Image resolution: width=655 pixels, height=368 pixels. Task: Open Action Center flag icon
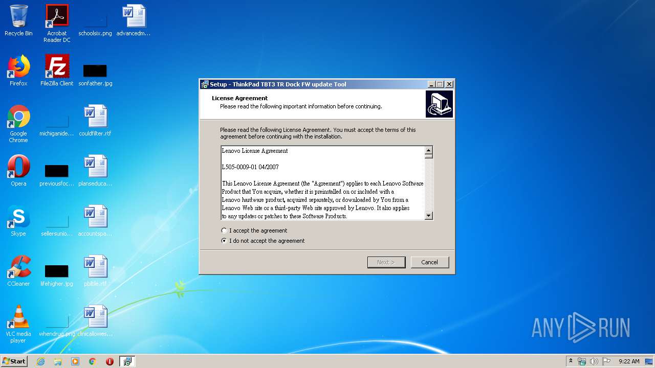(606, 361)
